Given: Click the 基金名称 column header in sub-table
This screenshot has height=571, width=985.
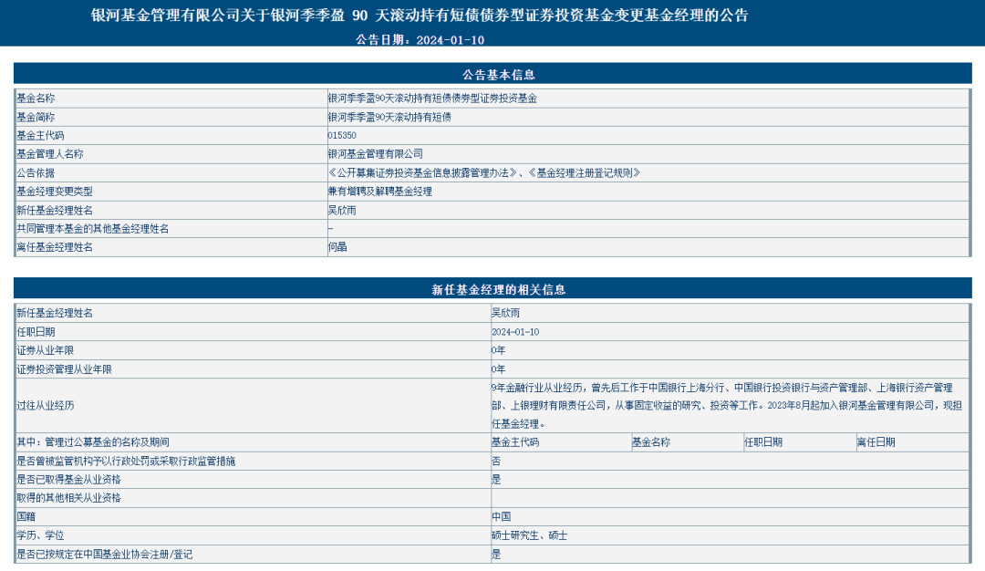Looking at the screenshot, I should click(651, 442).
